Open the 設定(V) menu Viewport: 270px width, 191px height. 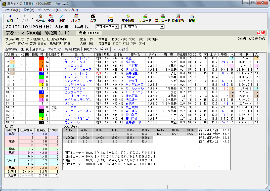coord(29,10)
